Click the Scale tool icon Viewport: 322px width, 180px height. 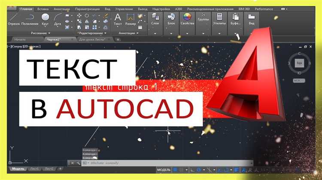click(x=87, y=27)
